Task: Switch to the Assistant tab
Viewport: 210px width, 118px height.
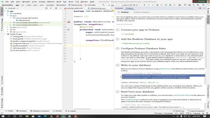Action: 119,8
